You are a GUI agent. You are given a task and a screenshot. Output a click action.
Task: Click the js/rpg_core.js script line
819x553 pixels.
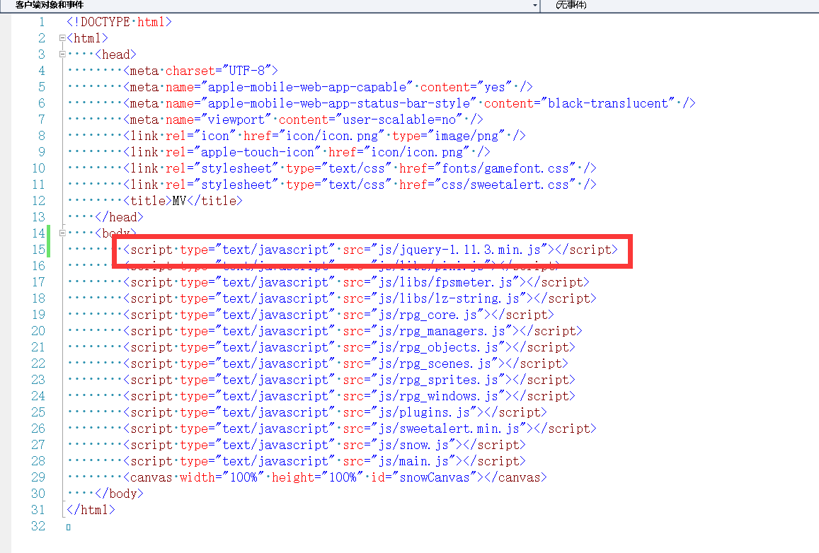tap(338, 315)
